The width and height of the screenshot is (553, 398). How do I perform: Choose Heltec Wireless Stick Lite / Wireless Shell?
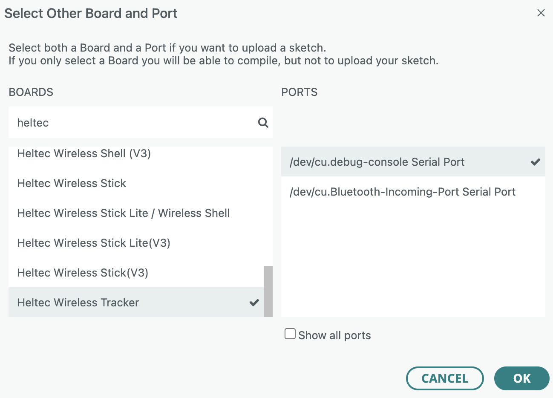123,213
